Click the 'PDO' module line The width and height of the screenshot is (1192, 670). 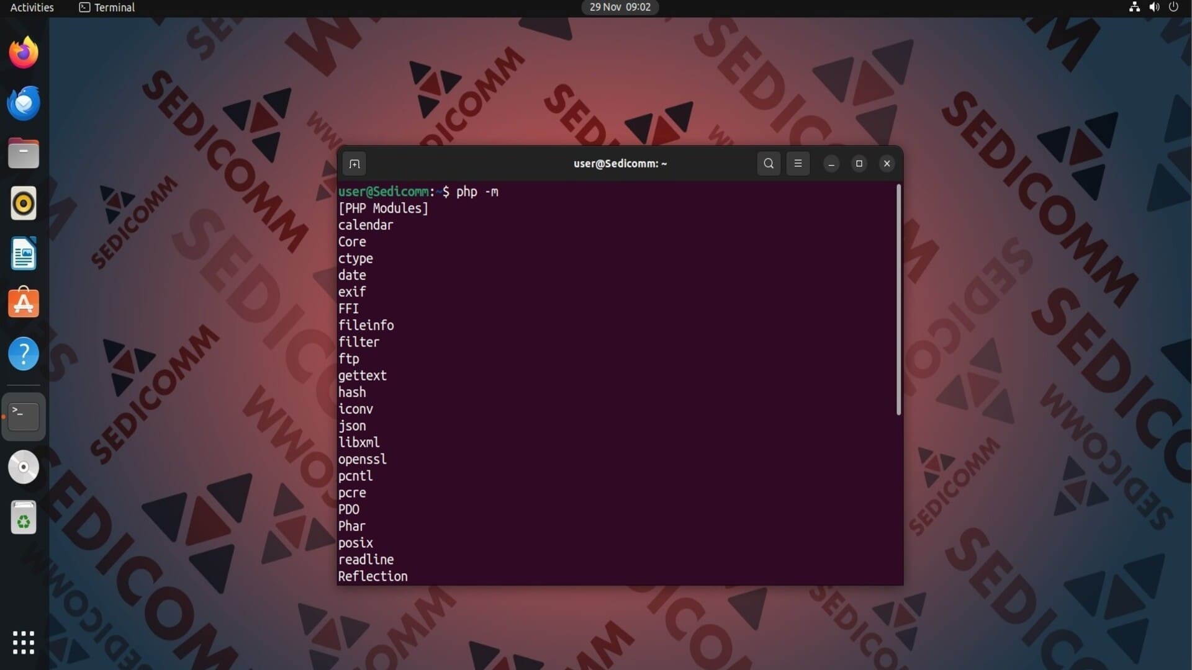pyautogui.click(x=348, y=510)
